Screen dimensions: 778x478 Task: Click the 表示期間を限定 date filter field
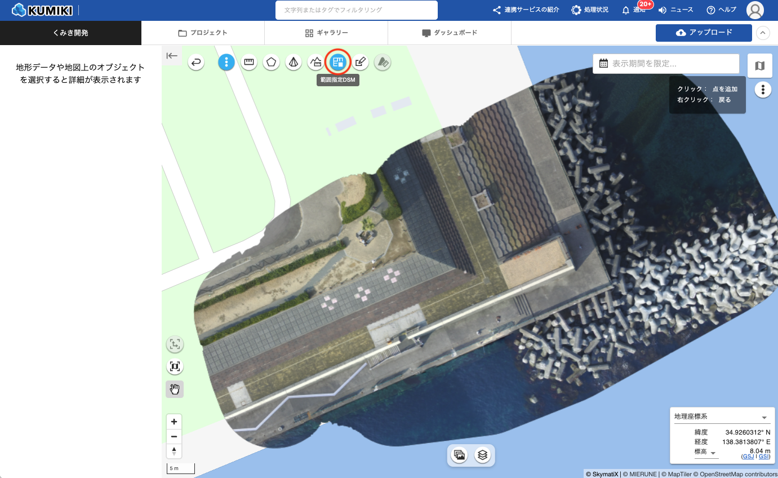(666, 64)
